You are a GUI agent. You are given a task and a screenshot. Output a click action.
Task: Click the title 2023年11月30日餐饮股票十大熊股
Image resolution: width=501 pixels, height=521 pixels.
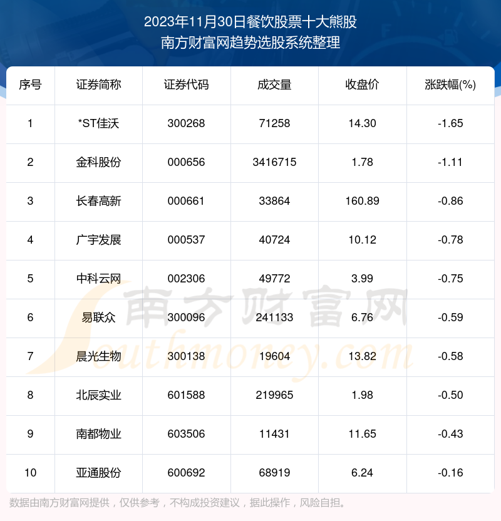250,22
